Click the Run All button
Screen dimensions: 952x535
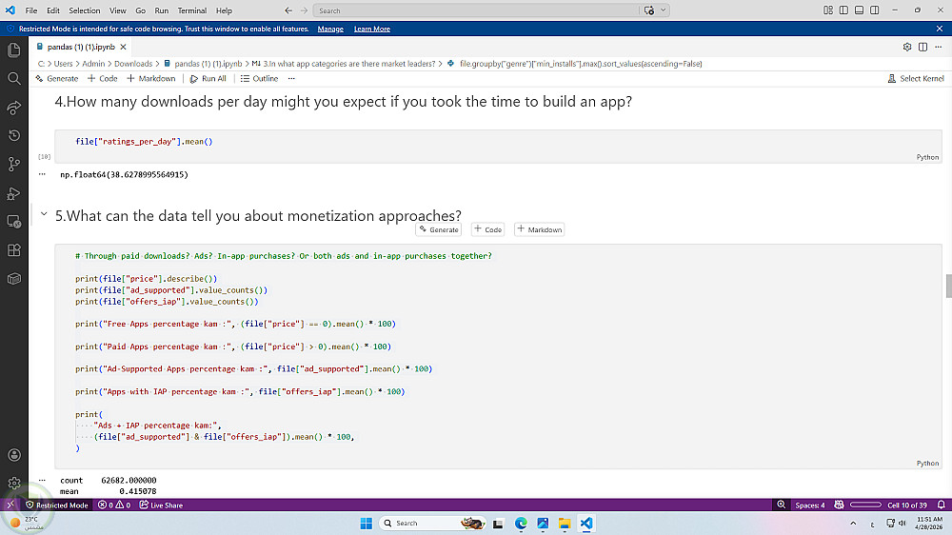pyautogui.click(x=208, y=78)
